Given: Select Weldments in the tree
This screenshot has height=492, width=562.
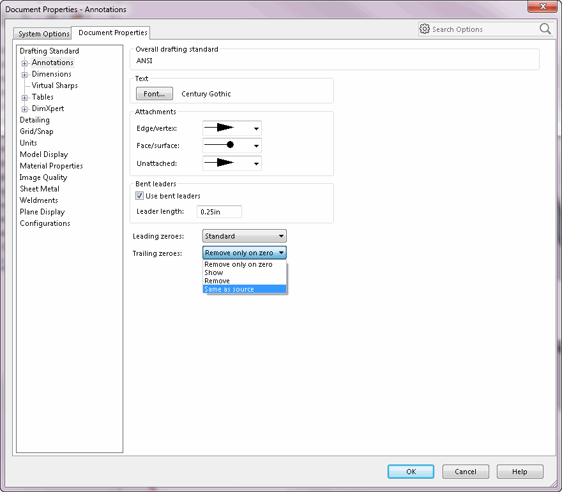Looking at the screenshot, I should (39, 200).
